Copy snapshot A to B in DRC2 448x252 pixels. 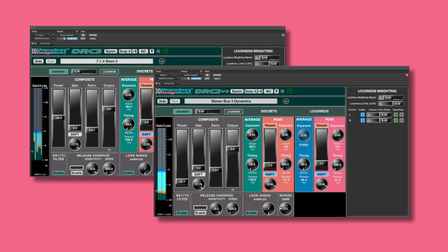[260, 91]
